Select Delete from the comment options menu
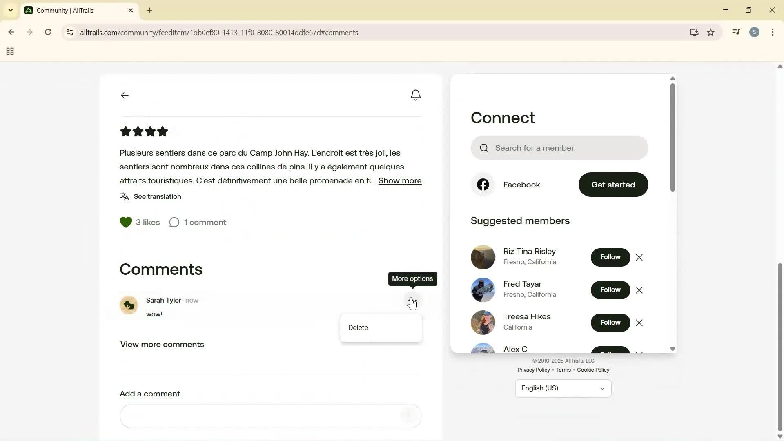This screenshot has width=784, height=441. click(358, 328)
